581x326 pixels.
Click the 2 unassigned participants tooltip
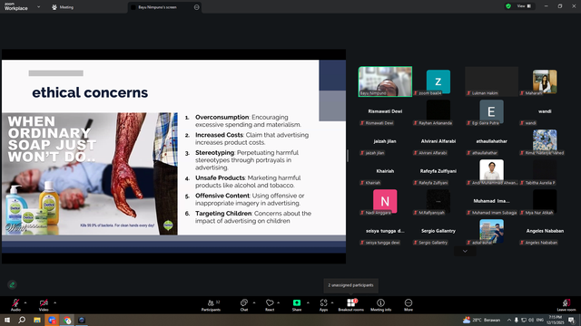[x=351, y=285]
